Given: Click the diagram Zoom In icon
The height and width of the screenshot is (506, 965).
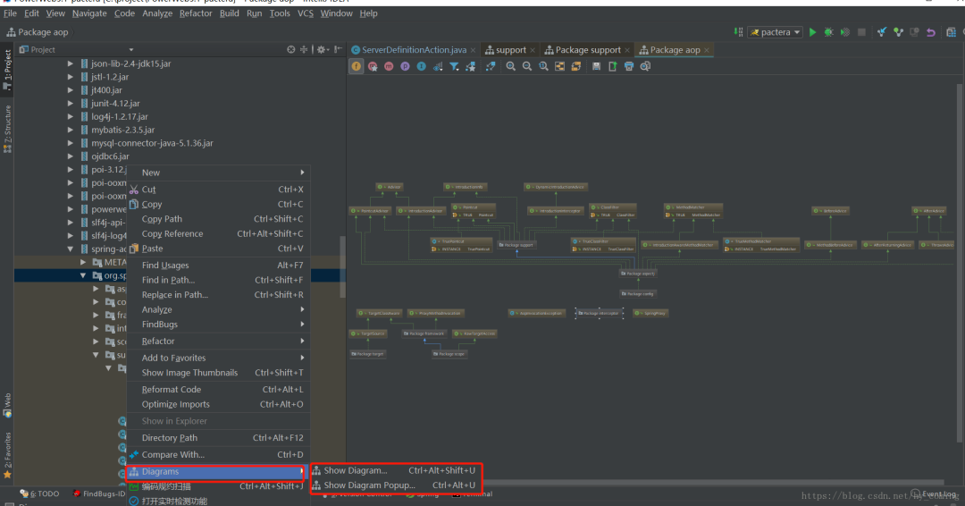Looking at the screenshot, I should 511,66.
